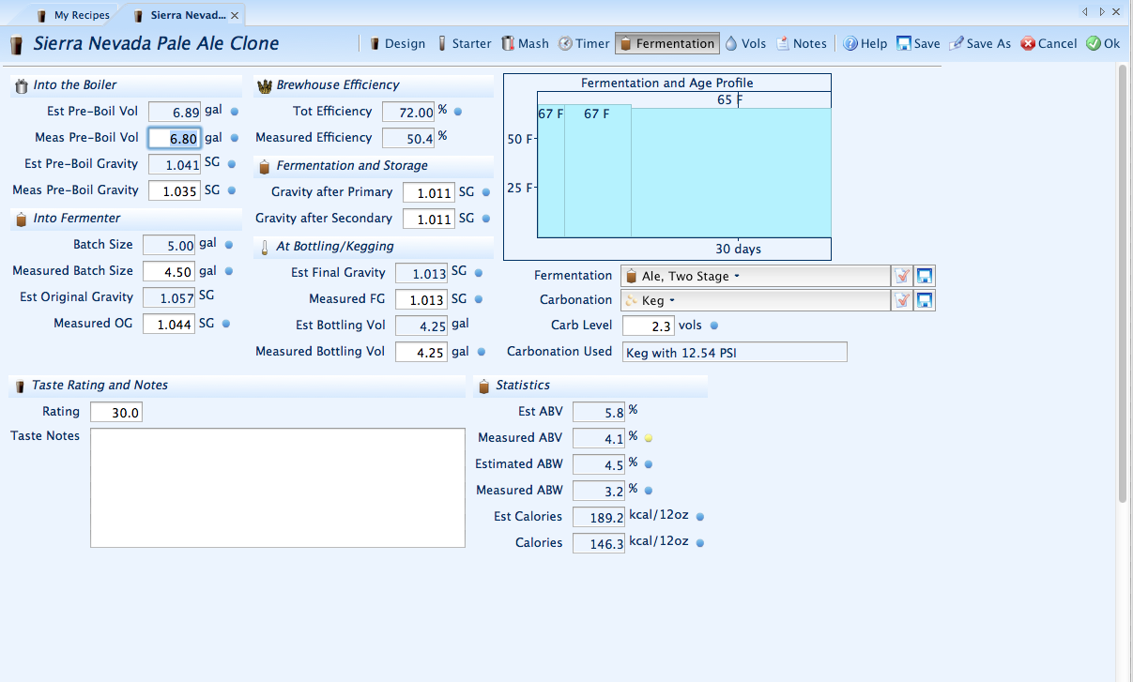Edit the carbonation profile with pencil icon

click(x=902, y=300)
